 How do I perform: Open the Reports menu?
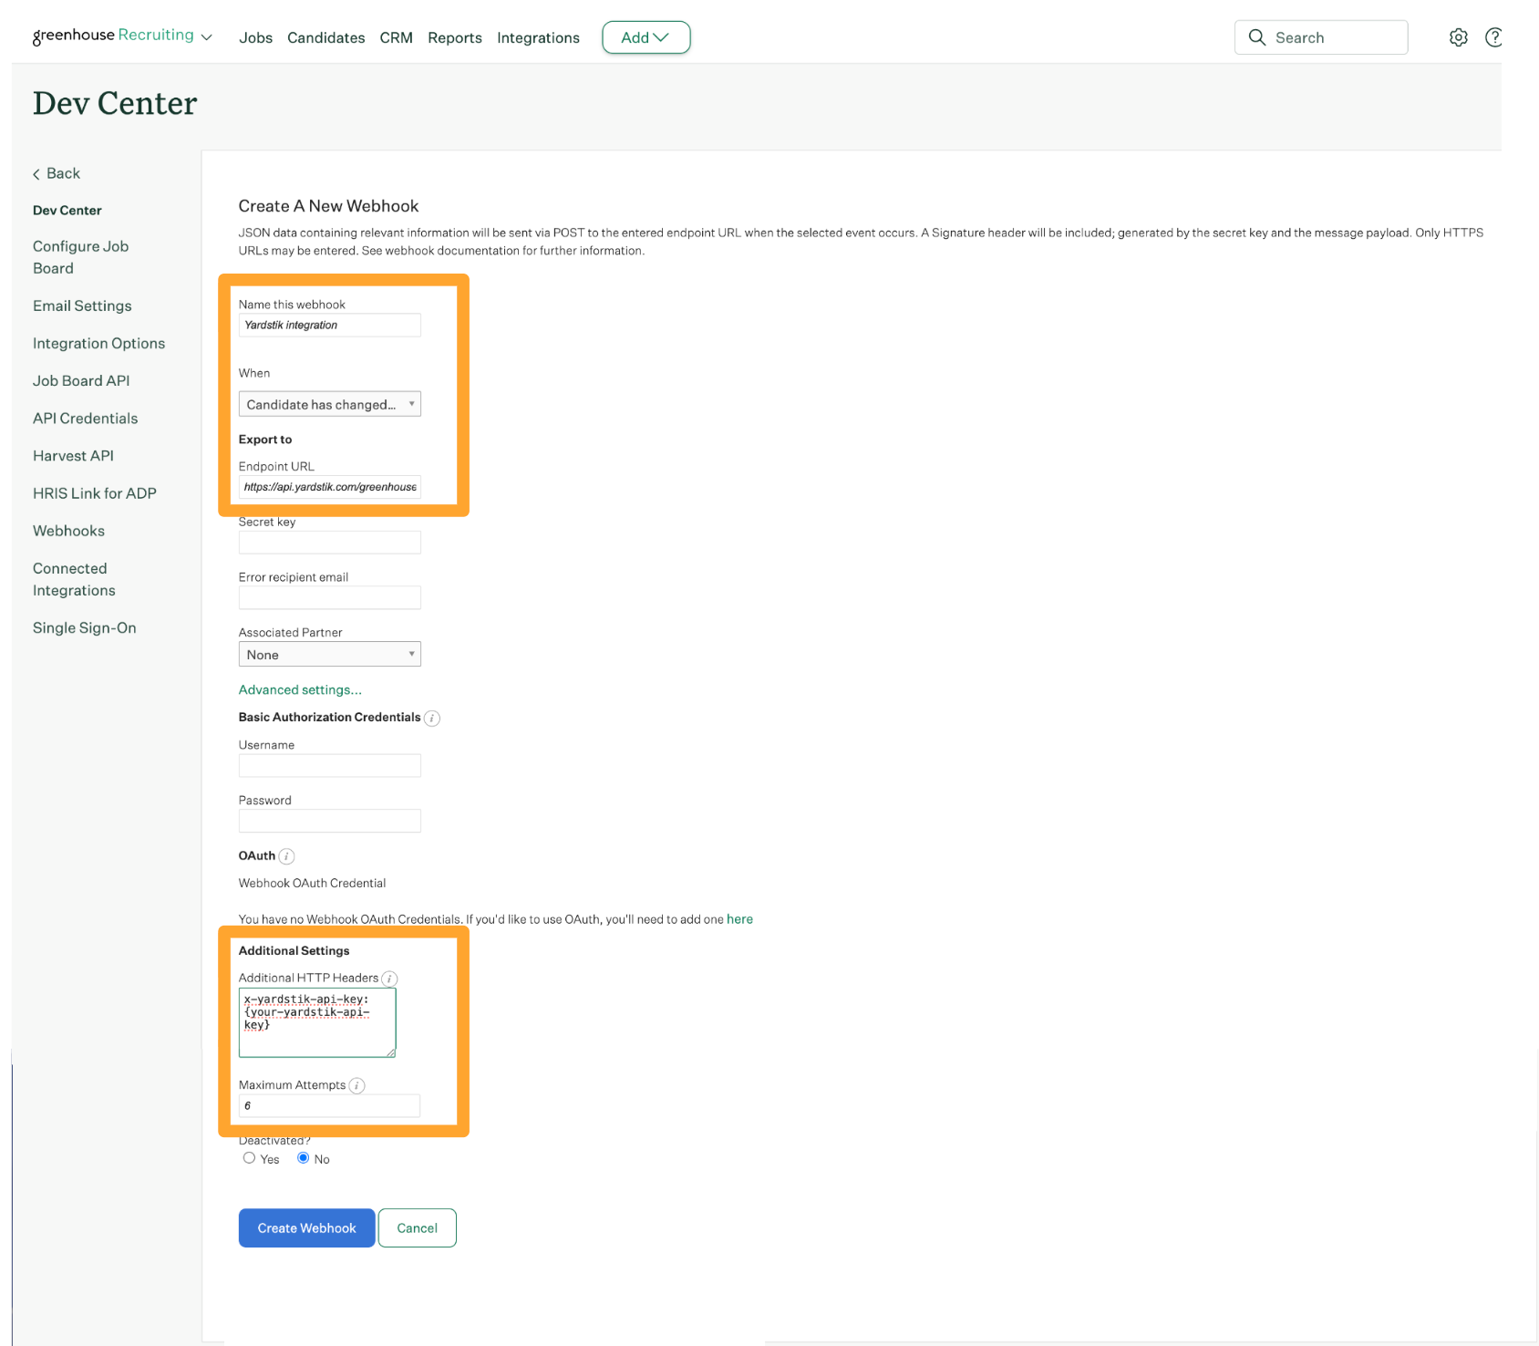(454, 37)
